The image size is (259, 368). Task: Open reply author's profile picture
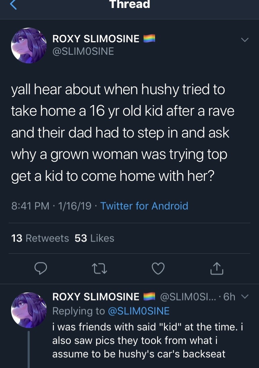(x=29, y=310)
